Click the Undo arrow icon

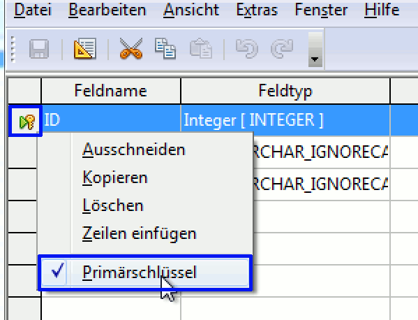coord(247,49)
